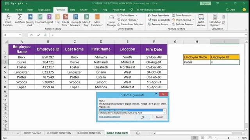Switch to the Insert tab
Screen dimensions: 250x140
point(30,10)
